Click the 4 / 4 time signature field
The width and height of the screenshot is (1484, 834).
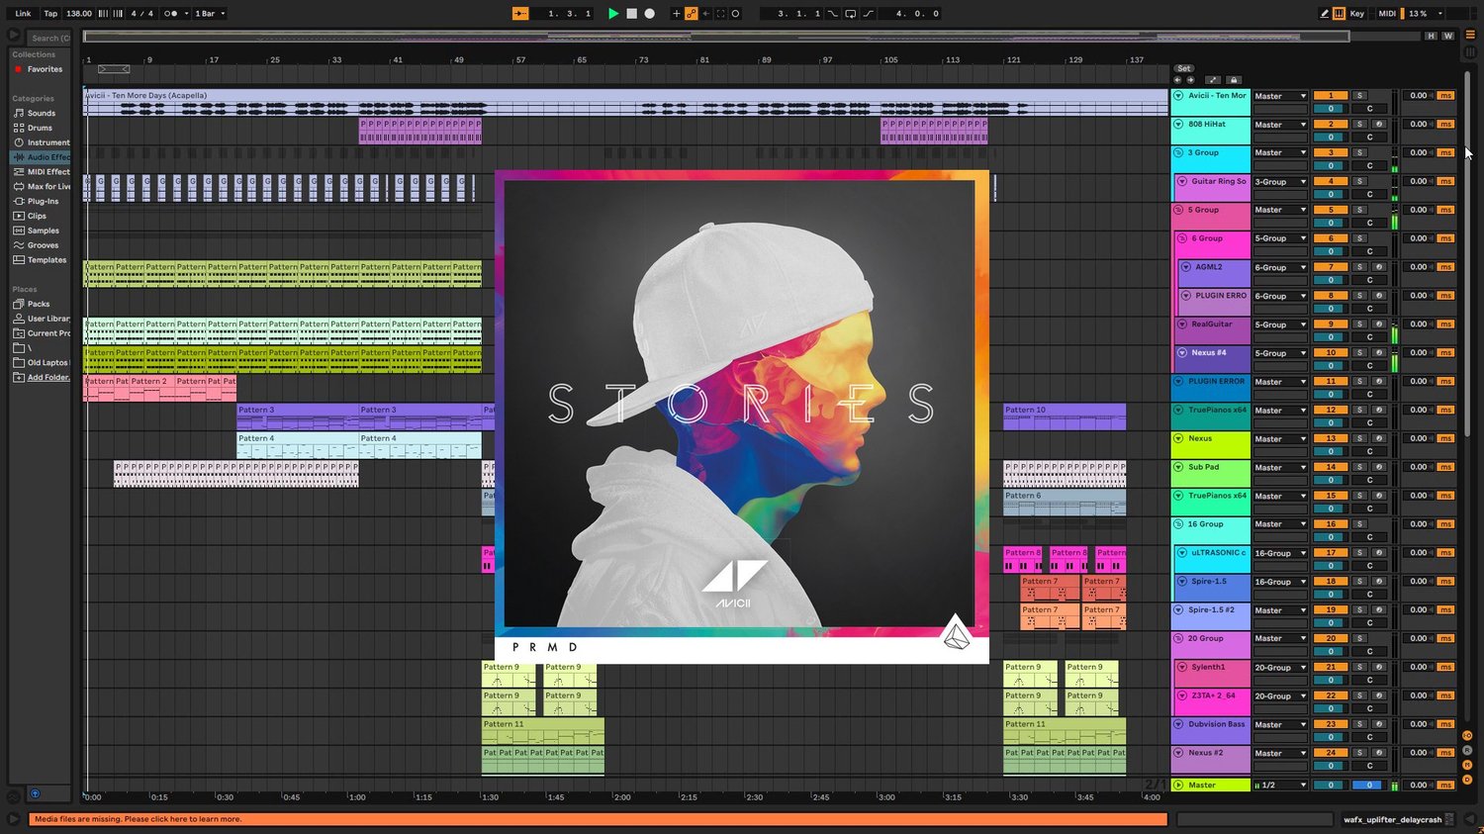(x=142, y=14)
